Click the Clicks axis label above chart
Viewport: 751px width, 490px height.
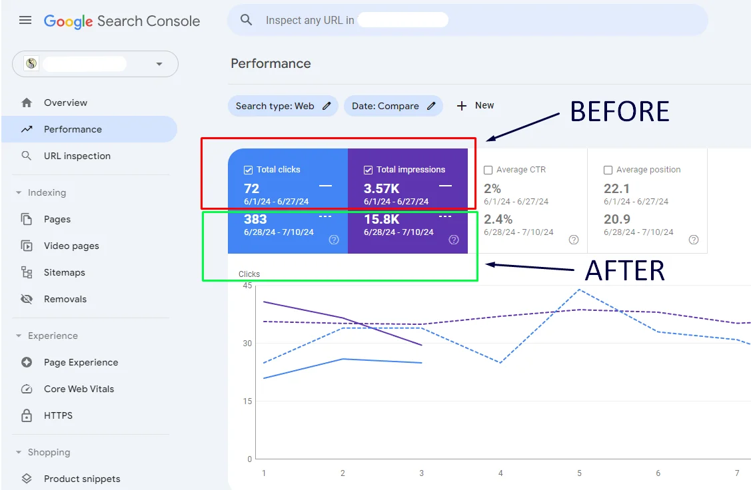pos(249,274)
